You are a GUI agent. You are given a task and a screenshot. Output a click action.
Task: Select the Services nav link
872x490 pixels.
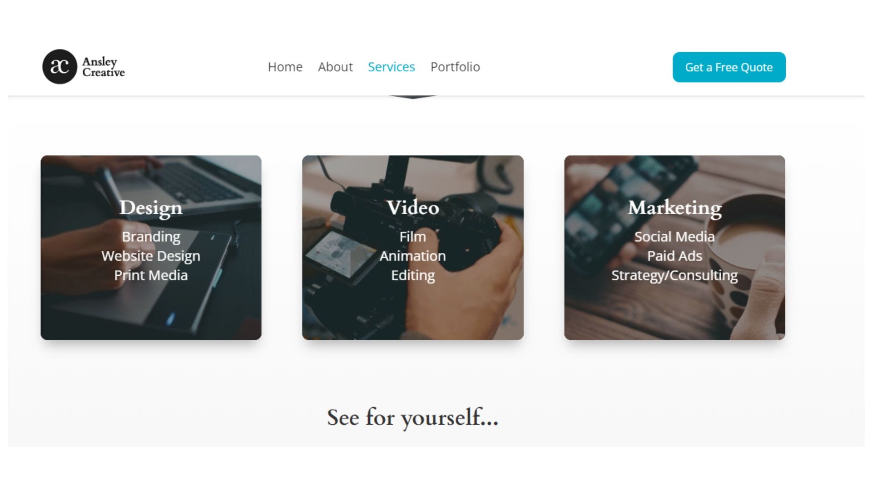[391, 67]
